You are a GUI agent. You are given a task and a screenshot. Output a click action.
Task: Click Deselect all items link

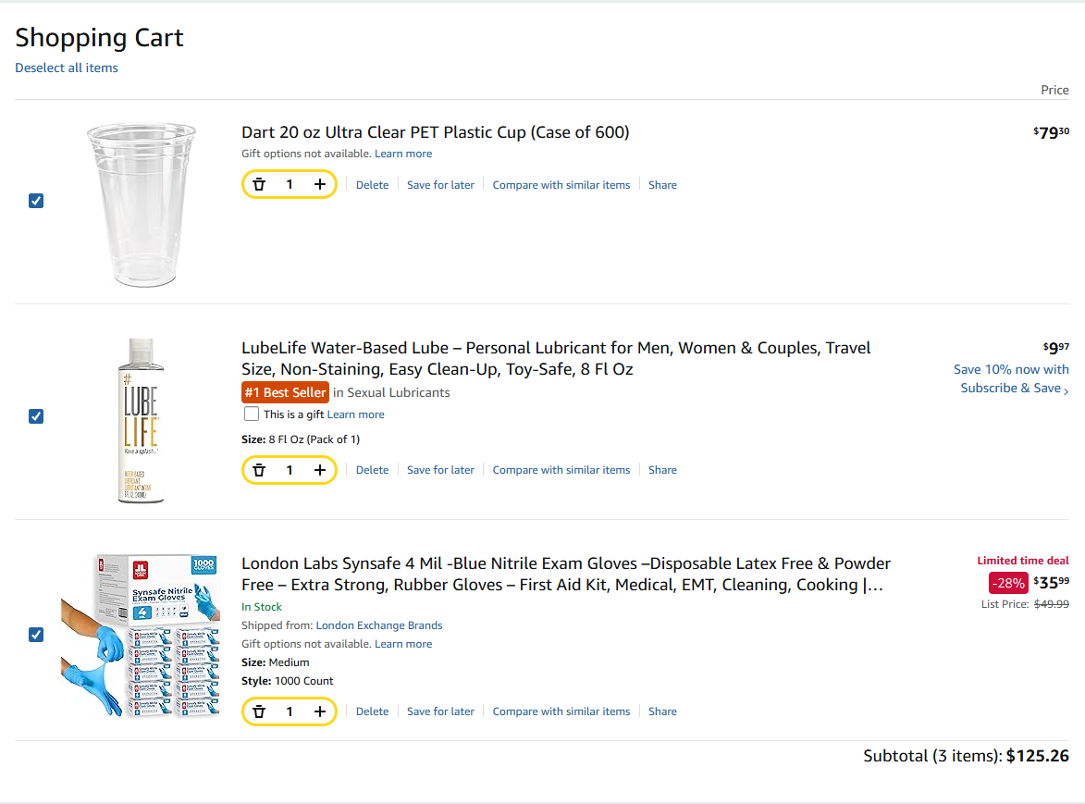pyautogui.click(x=67, y=68)
